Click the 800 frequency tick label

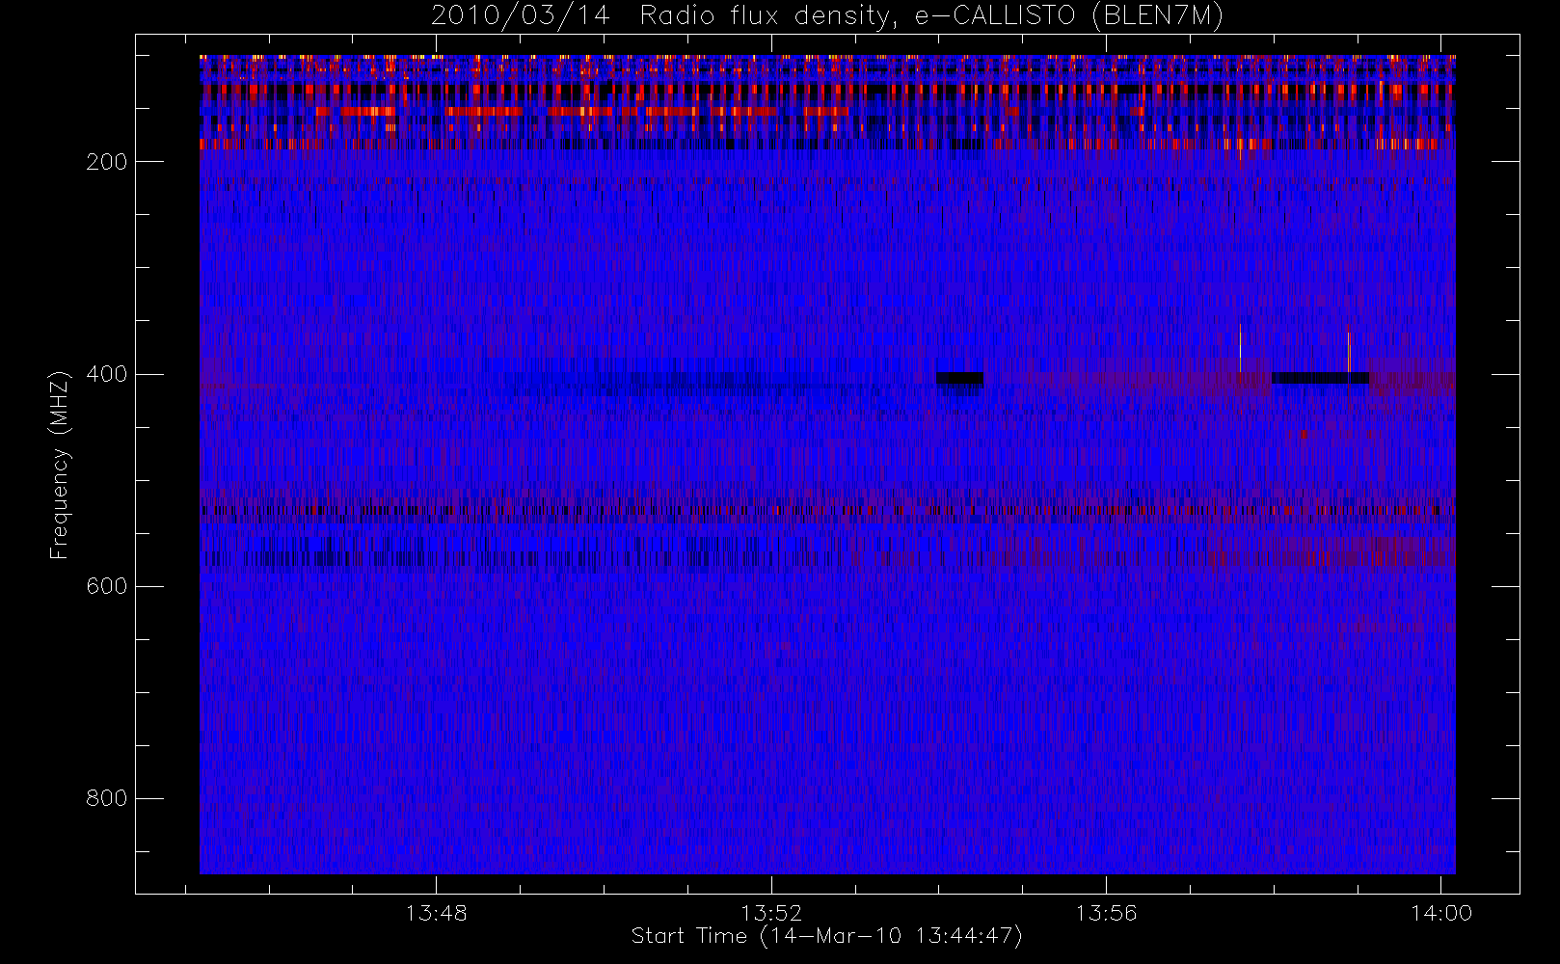click(x=106, y=798)
